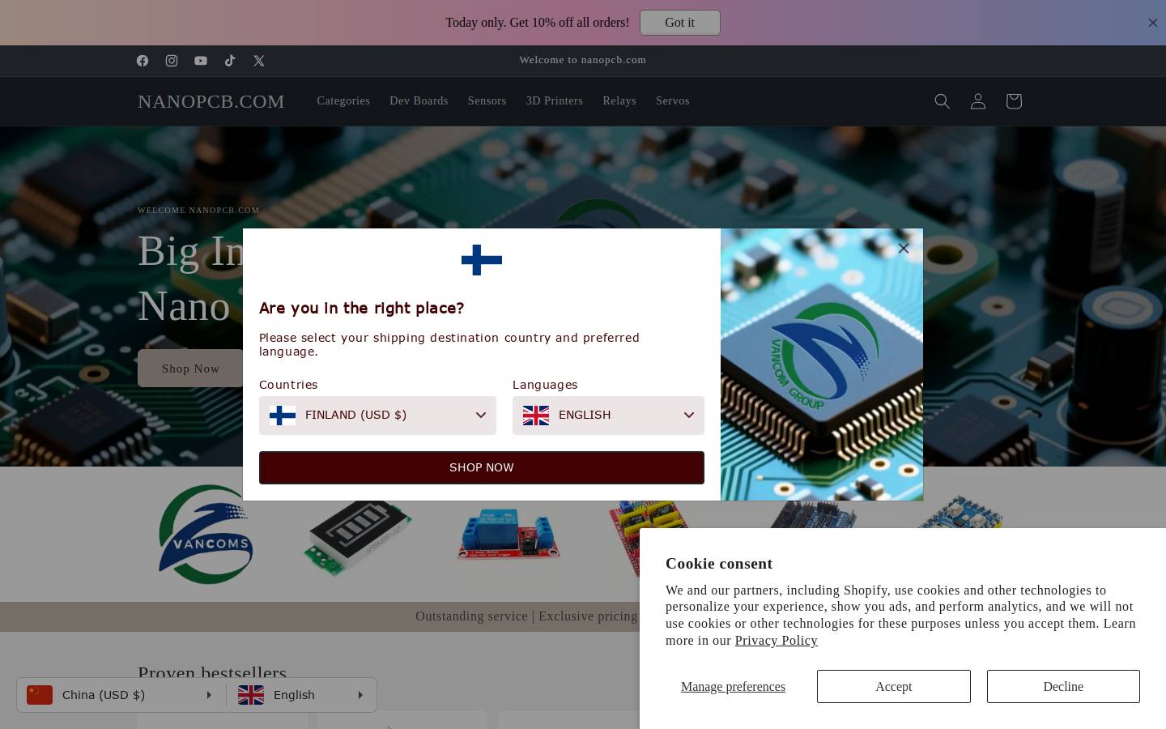The image size is (1166, 729).
Task: Open the China (USD $) country selector
Action: (x=121, y=695)
